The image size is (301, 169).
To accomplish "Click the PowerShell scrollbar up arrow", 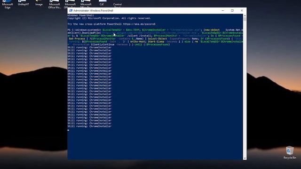I will click(245, 15).
